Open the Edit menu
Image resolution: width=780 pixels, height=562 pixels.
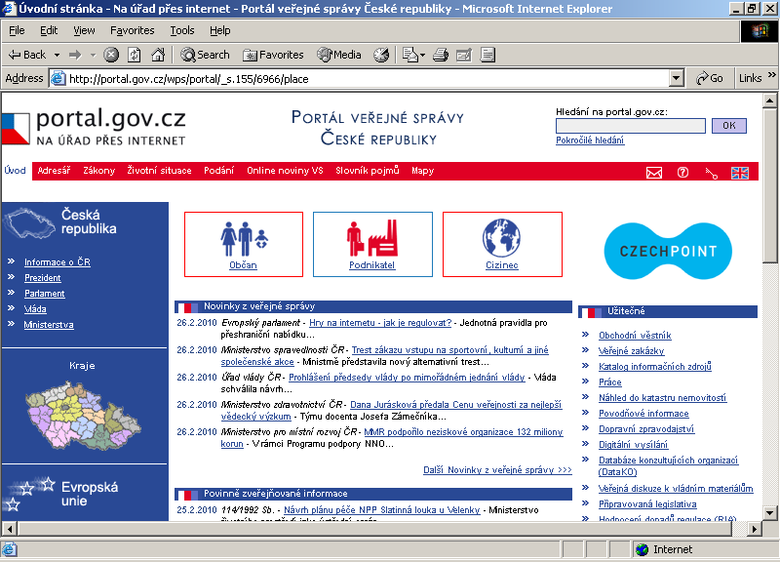coord(49,30)
